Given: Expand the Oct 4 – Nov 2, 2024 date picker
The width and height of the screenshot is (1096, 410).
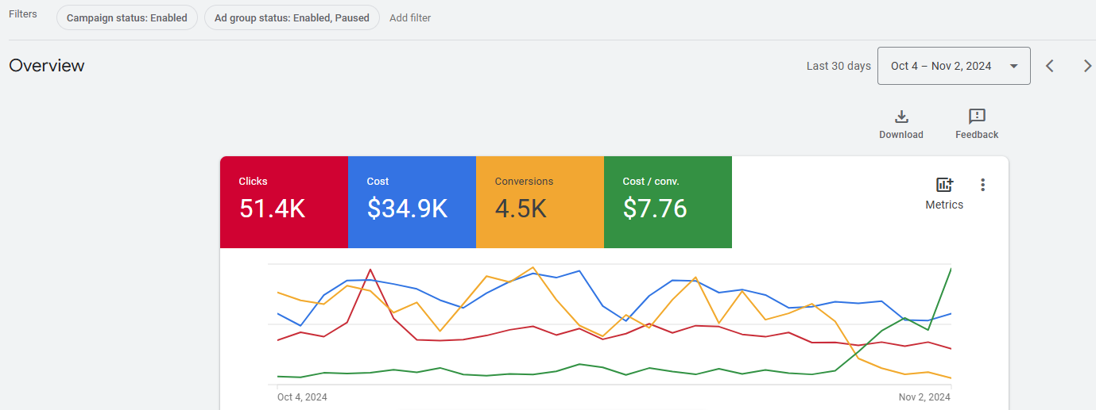Looking at the screenshot, I should pos(953,66).
